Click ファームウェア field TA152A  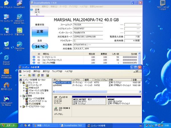pos(88,25)
